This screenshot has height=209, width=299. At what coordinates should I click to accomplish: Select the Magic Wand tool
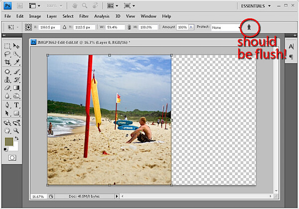[16, 54]
